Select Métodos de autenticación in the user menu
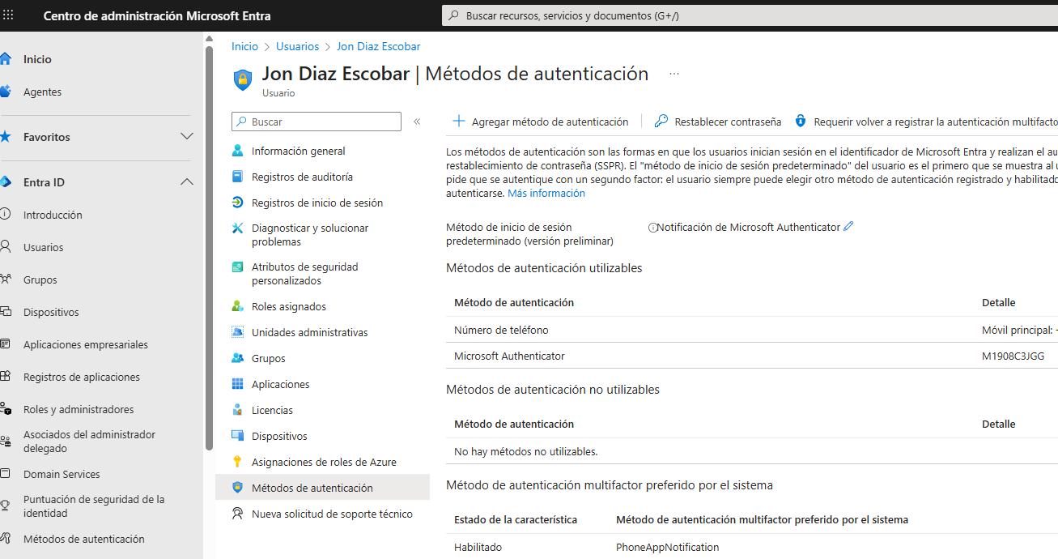Image resolution: width=1058 pixels, height=559 pixels. (x=322, y=488)
